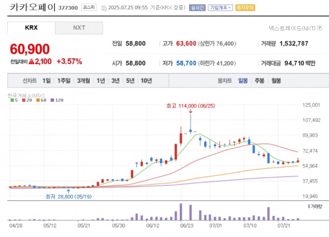329x237 pixels.
Task: Click the calendar icon beside the date
Action: pyautogui.click(x=104, y=8)
